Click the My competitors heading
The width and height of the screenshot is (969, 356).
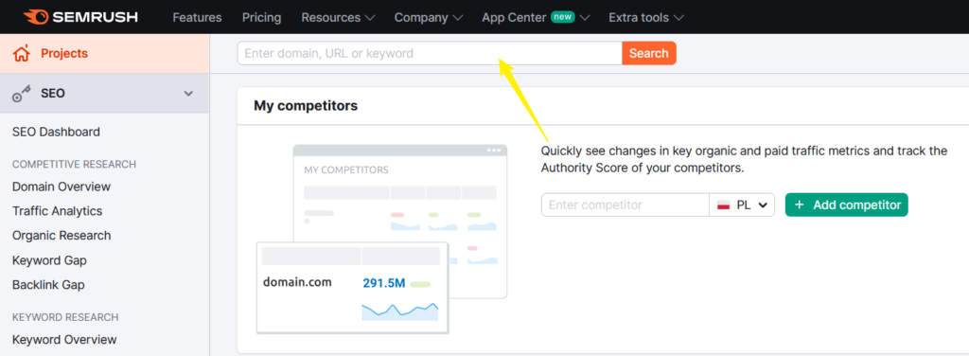coord(306,106)
